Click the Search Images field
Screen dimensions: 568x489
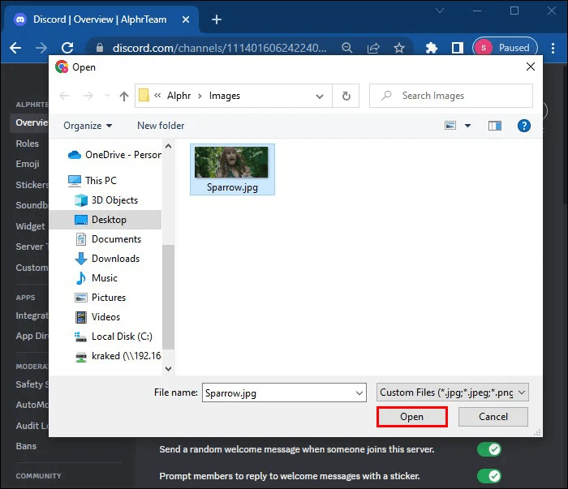[451, 96]
